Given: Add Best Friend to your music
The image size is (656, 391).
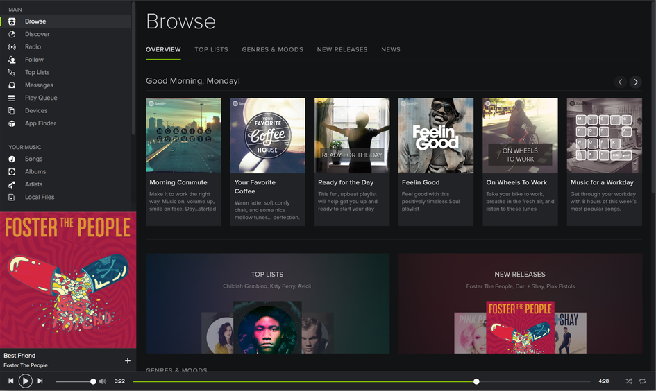Looking at the screenshot, I should point(127,360).
